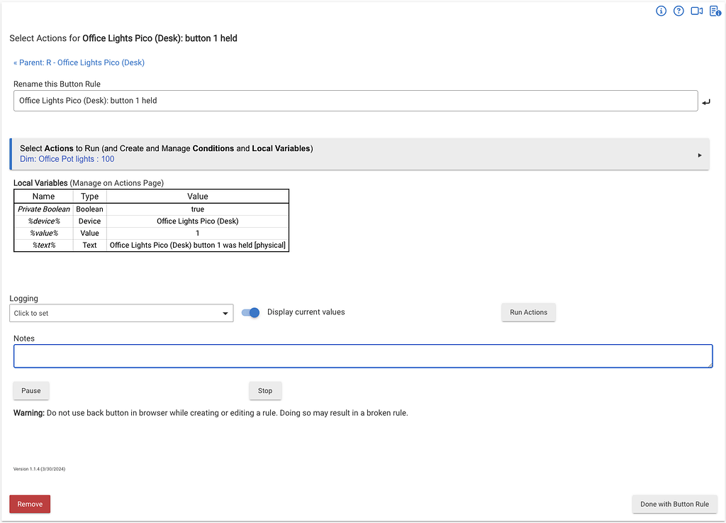Click the document-with-info icon at top right
Viewport: 726px width, 523px height.
[x=715, y=11]
